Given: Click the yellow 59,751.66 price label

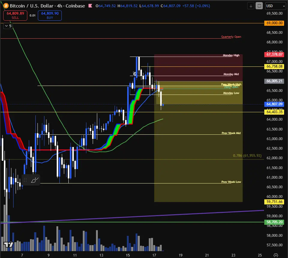Looking at the screenshot, I should (274, 201).
